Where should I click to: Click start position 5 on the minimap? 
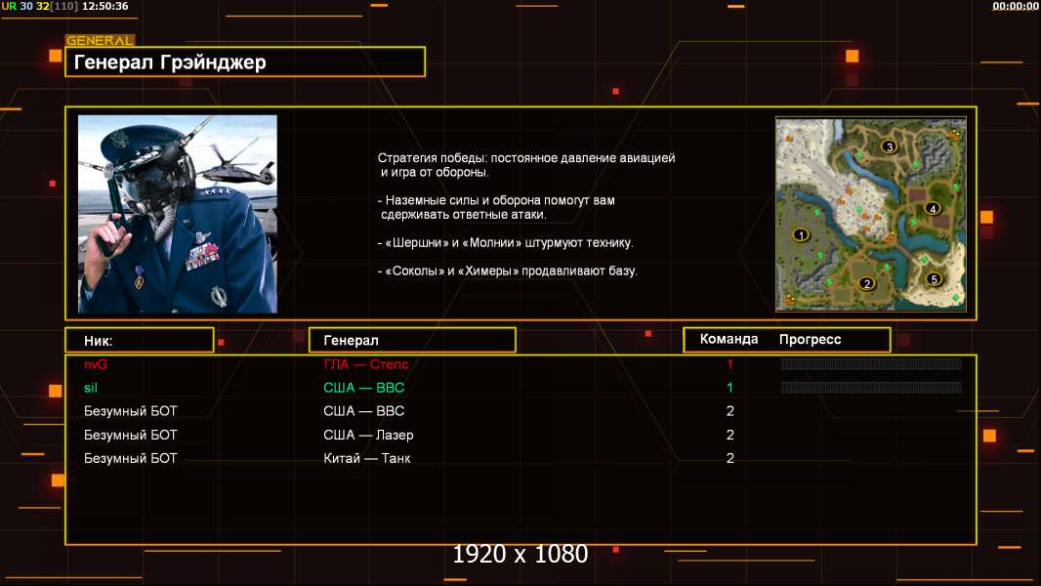[935, 279]
